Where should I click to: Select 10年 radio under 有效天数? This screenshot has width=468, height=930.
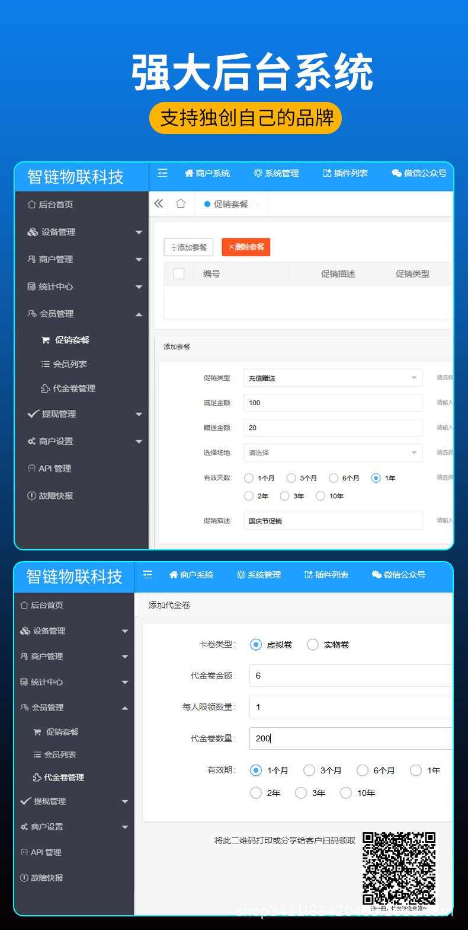320,496
